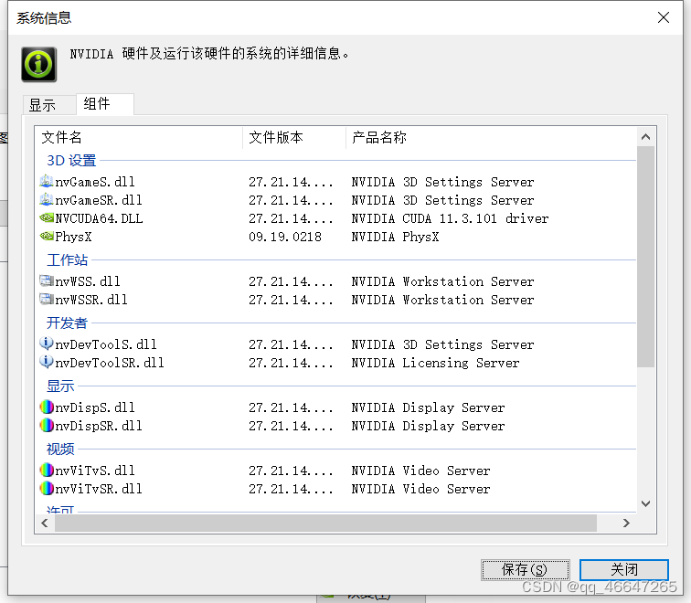
Task: Click the nvDevToolS.dll info icon
Action: tap(47, 344)
